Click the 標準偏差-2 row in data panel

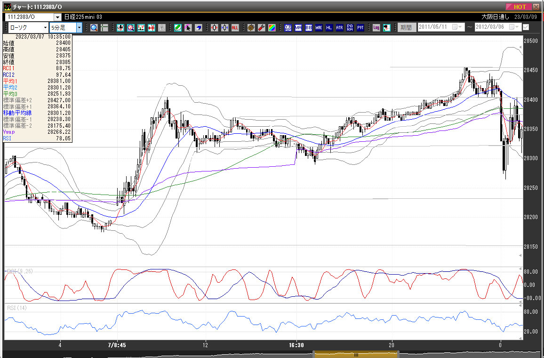[x=37, y=126]
